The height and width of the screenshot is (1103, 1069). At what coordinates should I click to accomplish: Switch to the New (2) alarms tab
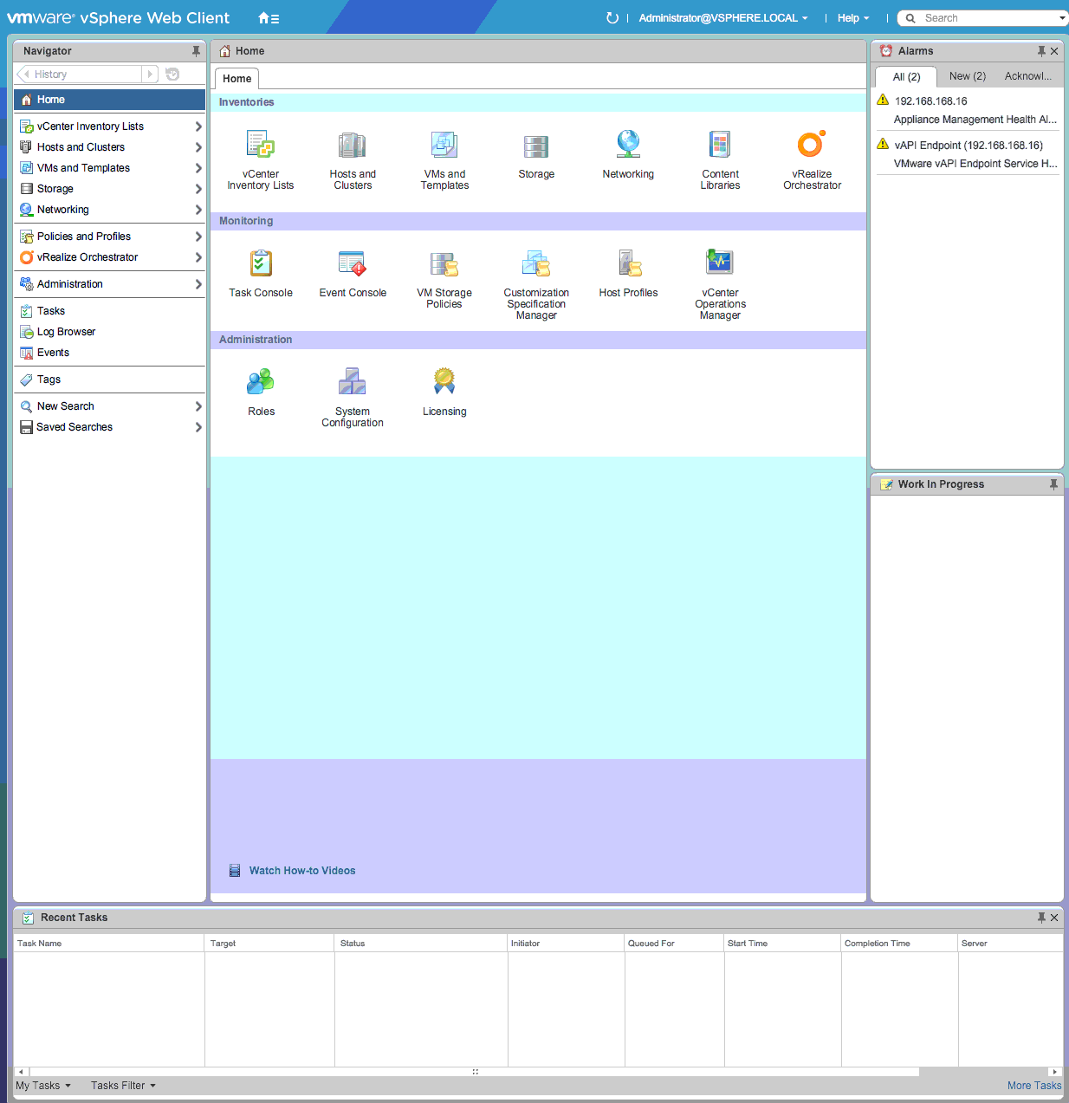click(x=967, y=76)
